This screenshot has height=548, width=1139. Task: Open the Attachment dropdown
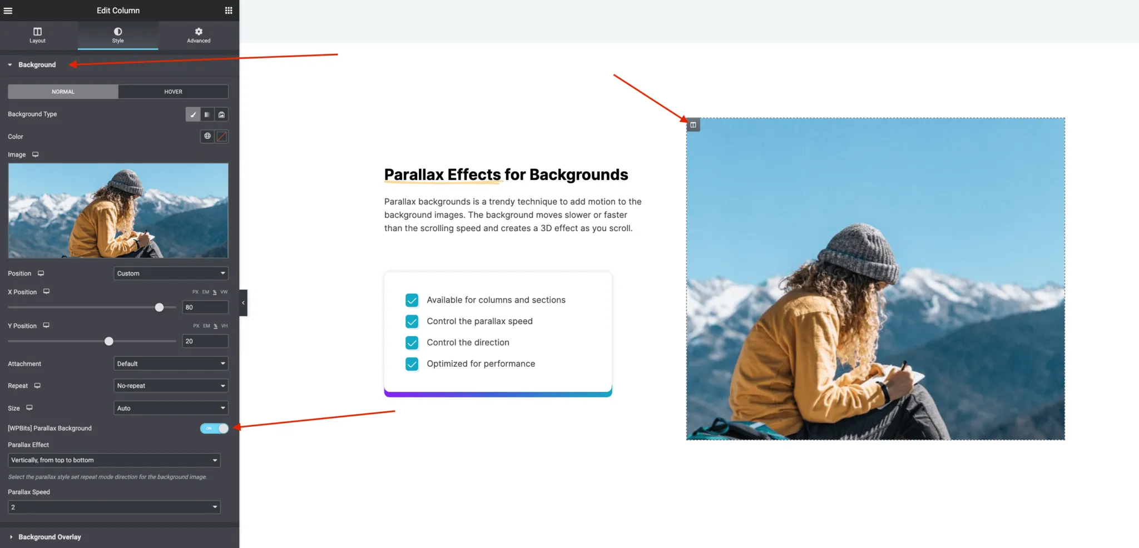click(171, 363)
